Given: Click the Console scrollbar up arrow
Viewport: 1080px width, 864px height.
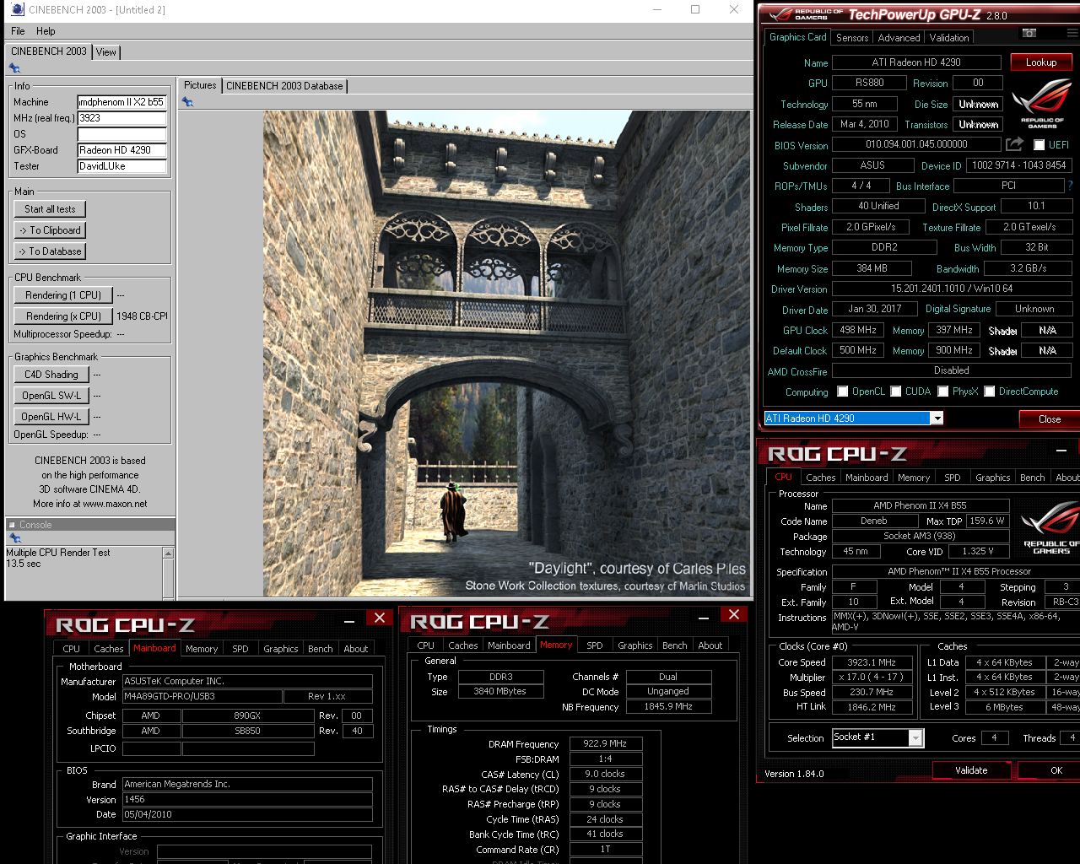Looking at the screenshot, I should [168, 553].
